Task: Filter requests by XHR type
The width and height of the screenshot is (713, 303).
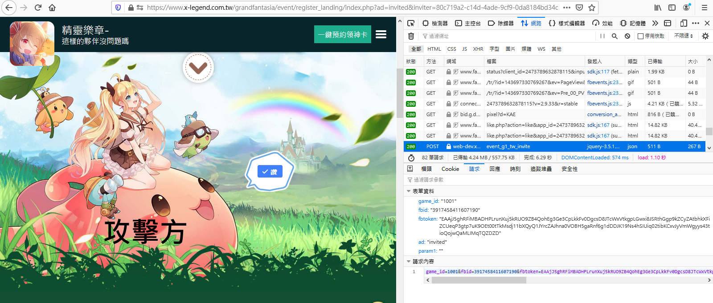Action: click(478, 49)
